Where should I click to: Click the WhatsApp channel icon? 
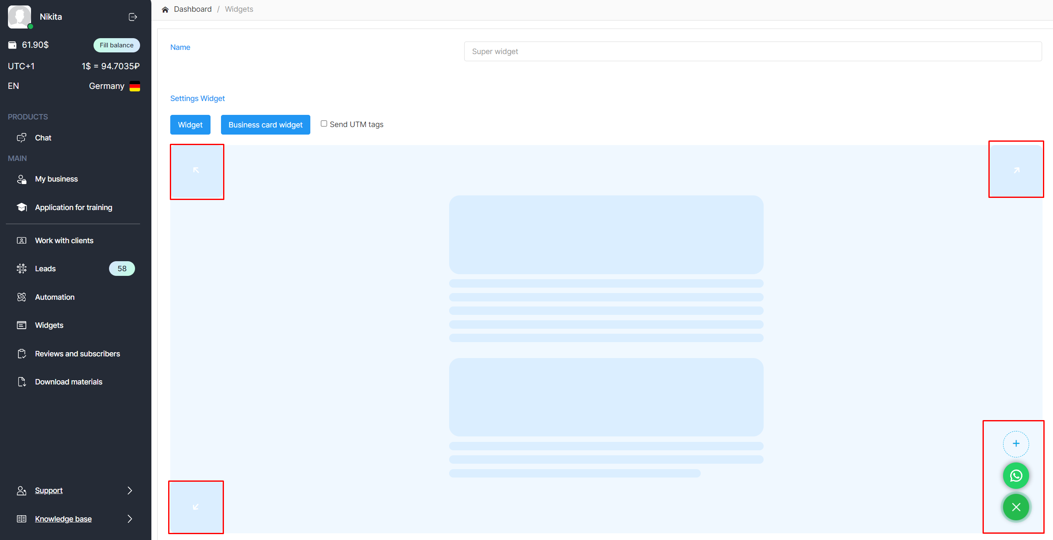click(x=1016, y=475)
